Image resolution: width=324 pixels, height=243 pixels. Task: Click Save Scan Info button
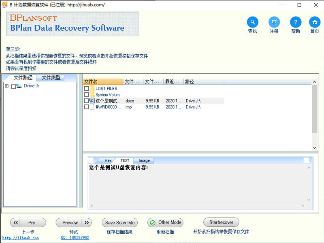(119, 222)
